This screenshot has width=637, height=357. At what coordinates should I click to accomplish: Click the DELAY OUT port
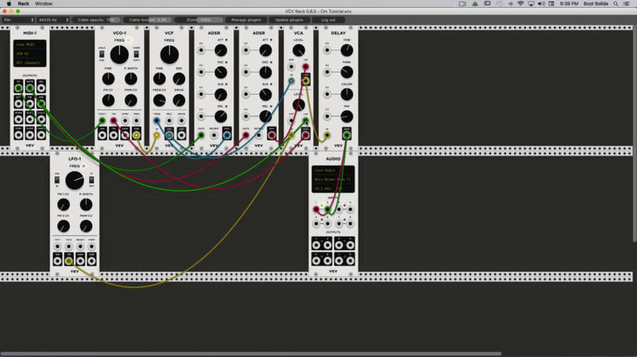[x=346, y=135]
